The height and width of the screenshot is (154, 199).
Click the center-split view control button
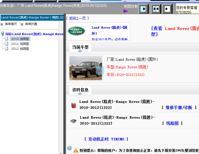pos(156,9)
